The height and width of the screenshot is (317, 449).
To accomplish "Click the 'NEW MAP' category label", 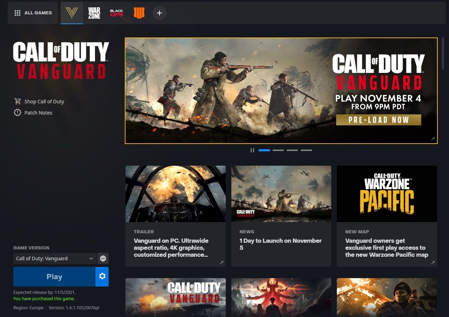I will pyautogui.click(x=357, y=232).
